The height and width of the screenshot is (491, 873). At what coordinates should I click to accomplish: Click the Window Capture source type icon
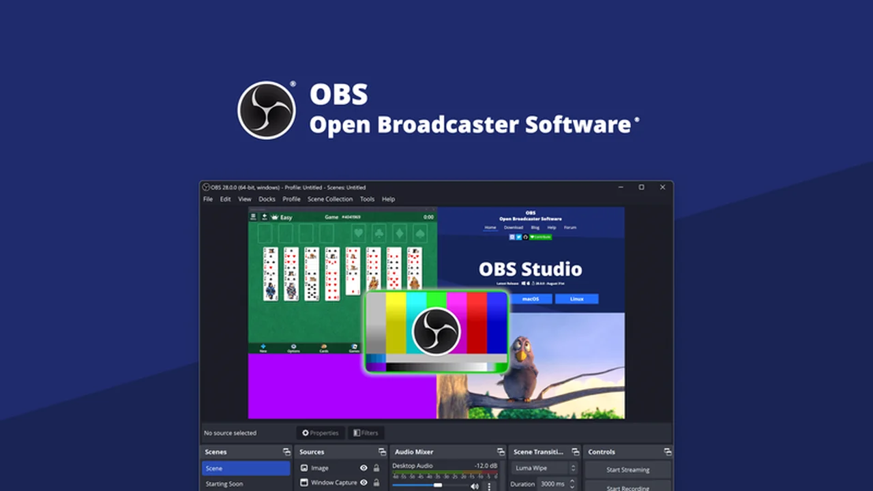pyautogui.click(x=305, y=483)
